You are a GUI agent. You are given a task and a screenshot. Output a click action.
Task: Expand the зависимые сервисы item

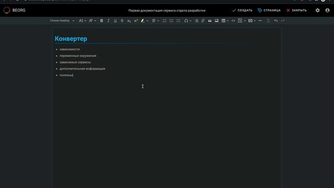tap(57, 62)
